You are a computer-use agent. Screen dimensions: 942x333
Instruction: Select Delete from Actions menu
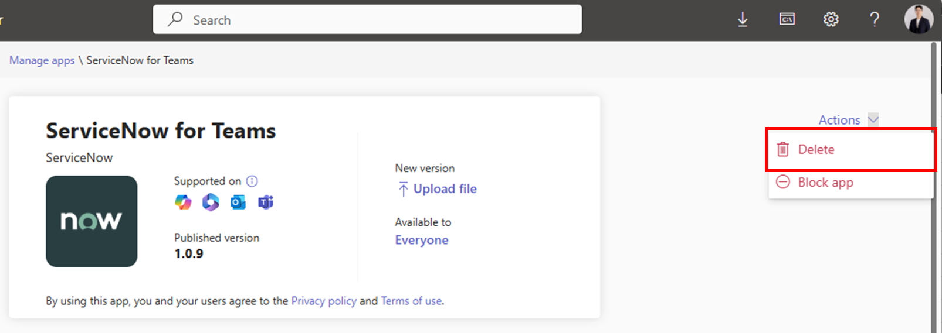pyautogui.click(x=850, y=149)
